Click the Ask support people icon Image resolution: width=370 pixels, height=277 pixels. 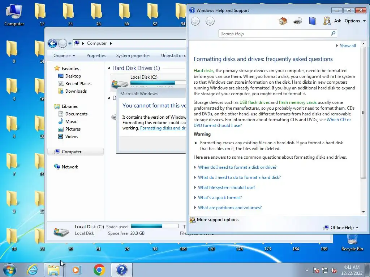[x=327, y=21]
